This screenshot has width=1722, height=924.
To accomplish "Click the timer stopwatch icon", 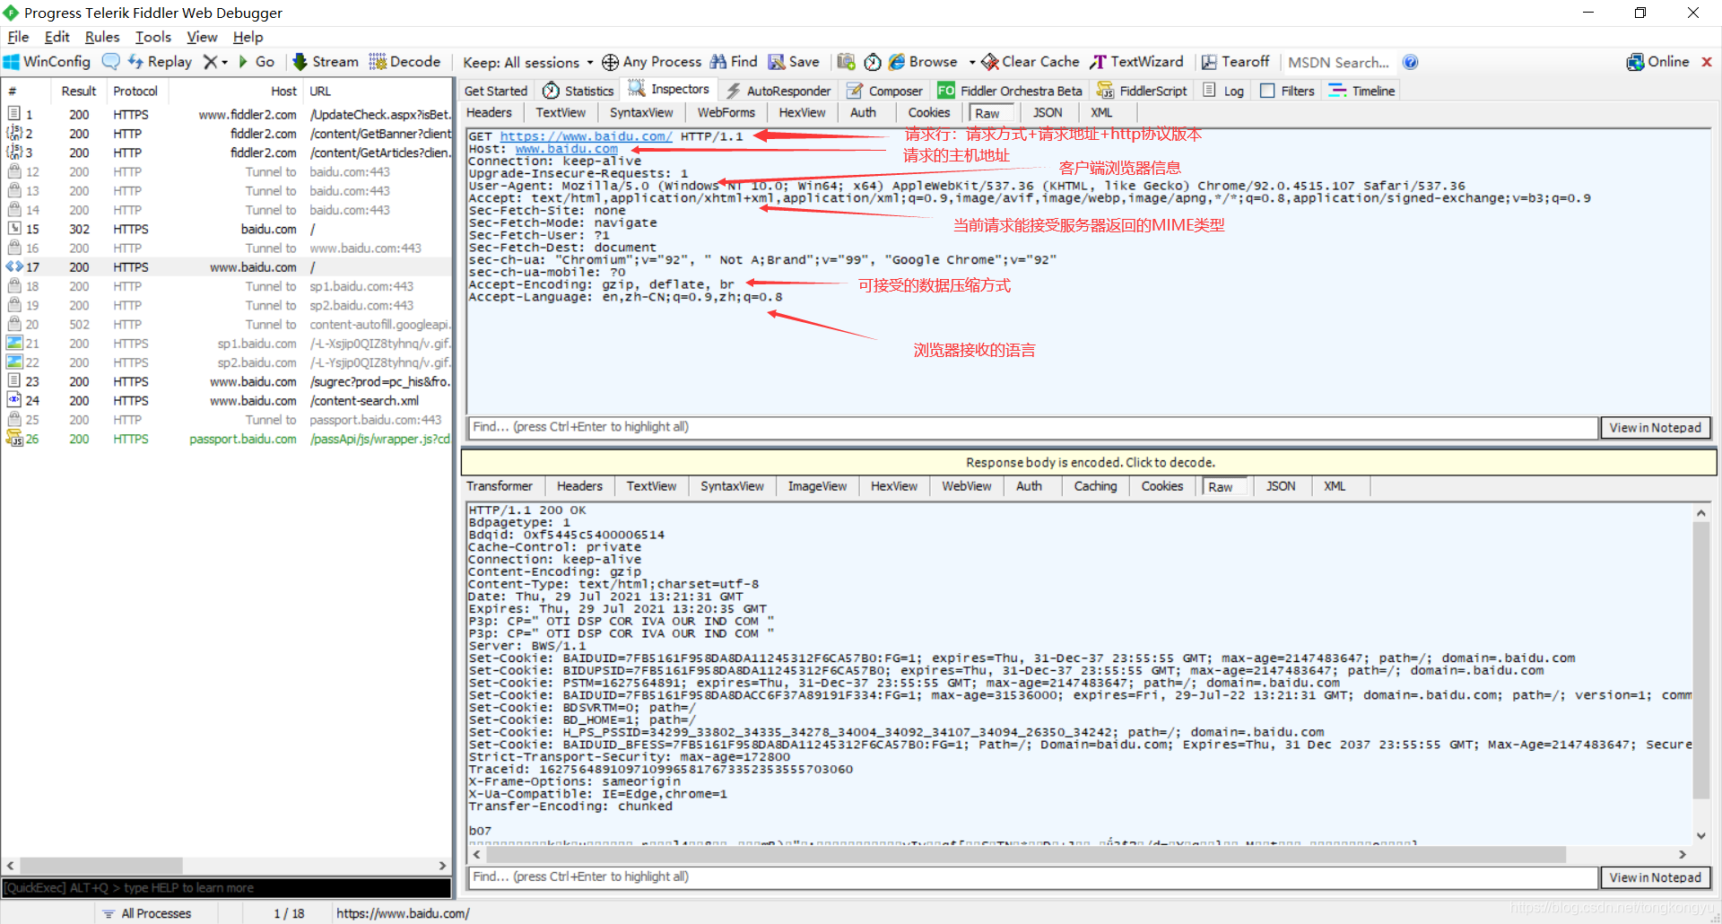I will coord(873,62).
